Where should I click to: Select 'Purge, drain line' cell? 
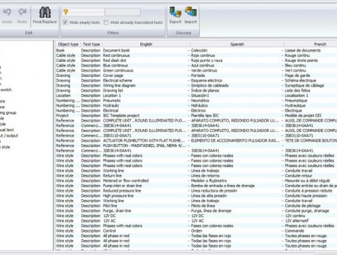tap(117, 211)
